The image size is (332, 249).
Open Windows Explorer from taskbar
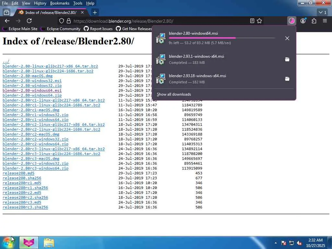click(x=49, y=243)
